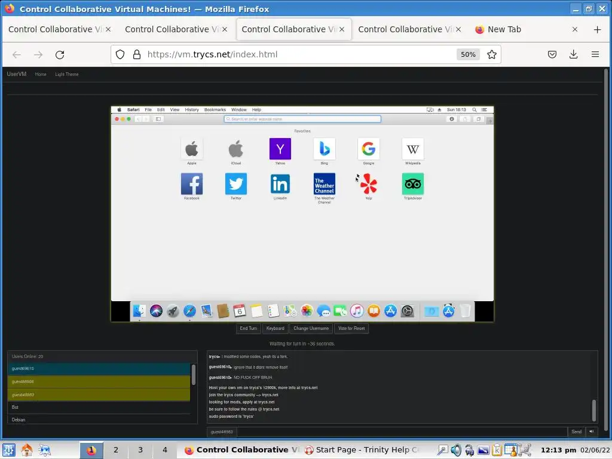Open Facebook favorite tile
612x459 pixels.
(192, 184)
